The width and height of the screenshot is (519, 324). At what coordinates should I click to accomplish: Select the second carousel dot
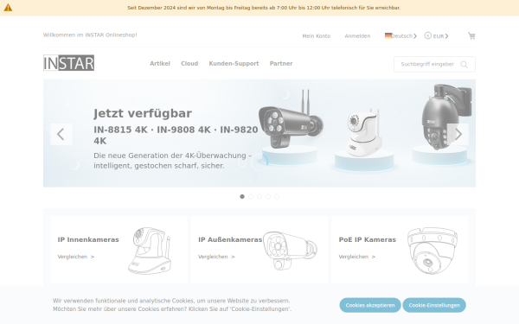tap(251, 197)
